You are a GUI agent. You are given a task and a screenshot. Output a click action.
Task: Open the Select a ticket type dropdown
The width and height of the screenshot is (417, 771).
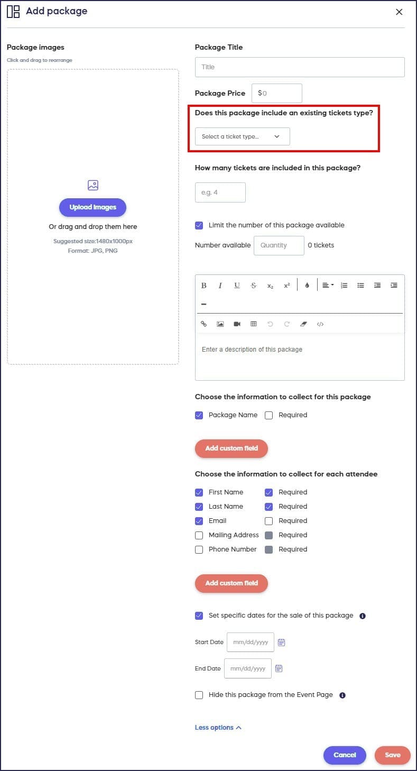tap(242, 136)
